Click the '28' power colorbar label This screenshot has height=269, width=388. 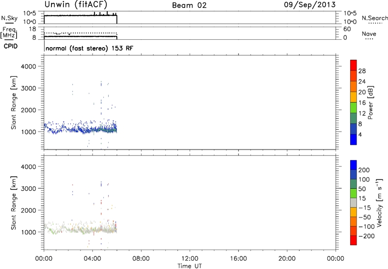click(362, 71)
